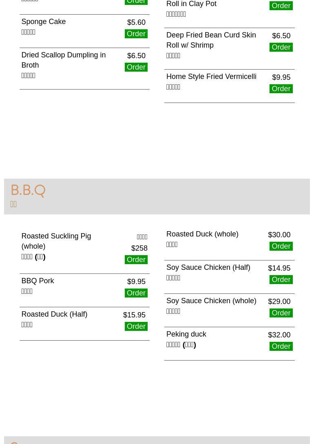Click the Roasted Suckling Pig (whole) title
The width and height of the screenshot is (314, 444).
click(x=56, y=241)
